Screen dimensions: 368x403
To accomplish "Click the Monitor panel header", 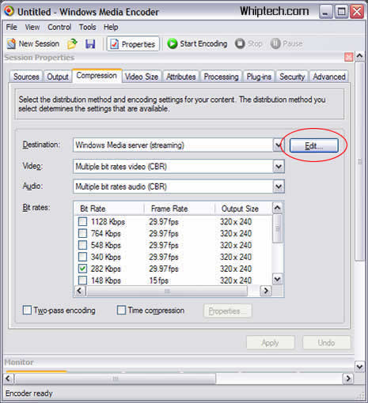I will tap(179, 363).
